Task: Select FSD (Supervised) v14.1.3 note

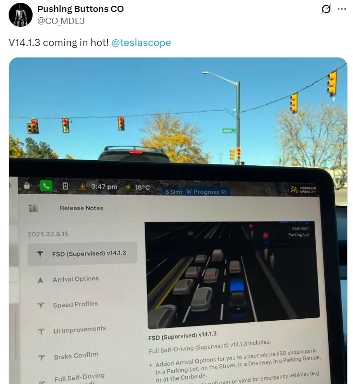Action: click(x=83, y=254)
